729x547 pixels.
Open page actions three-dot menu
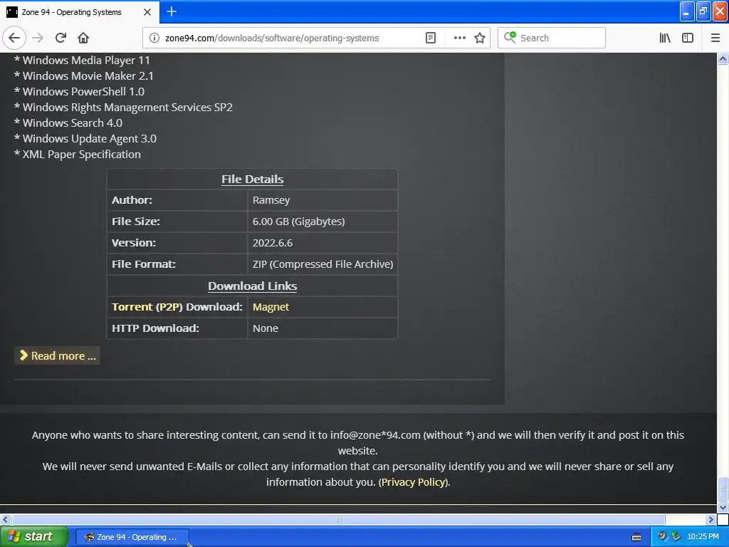point(459,38)
